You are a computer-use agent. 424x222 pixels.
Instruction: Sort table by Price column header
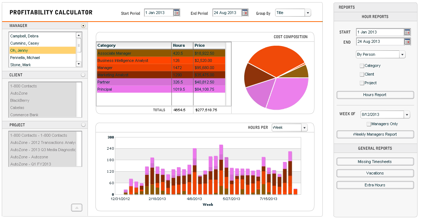tap(209, 46)
